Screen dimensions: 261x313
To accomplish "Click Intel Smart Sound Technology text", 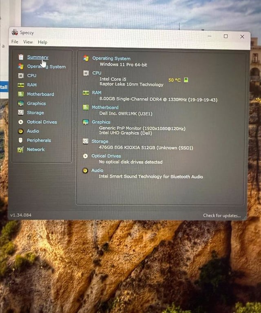I will [151, 176].
